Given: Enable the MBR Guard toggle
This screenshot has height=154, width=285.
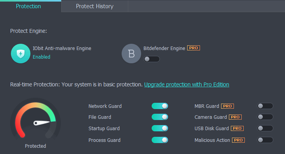Looking at the screenshot, I should pyautogui.click(x=265, y=106).
